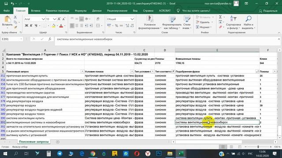
Task: Open Условное форматирование menu
Action: [150, 22]
